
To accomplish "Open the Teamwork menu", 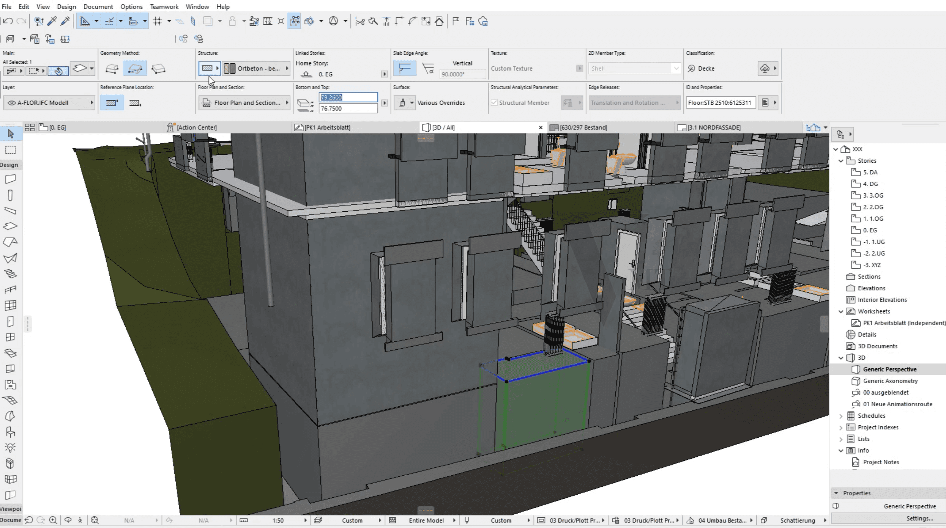I will [x=164, y=6].
